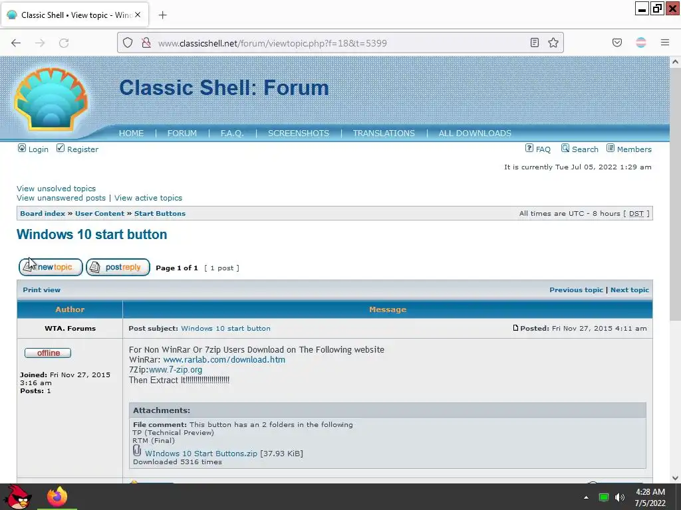Viewport: 681px width, 510px height.
Task: Click the vertical scrollbar thumb
Action: tap(675, 195)
